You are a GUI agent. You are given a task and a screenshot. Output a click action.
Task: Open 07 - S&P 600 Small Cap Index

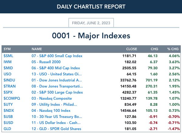pos(57,56)
